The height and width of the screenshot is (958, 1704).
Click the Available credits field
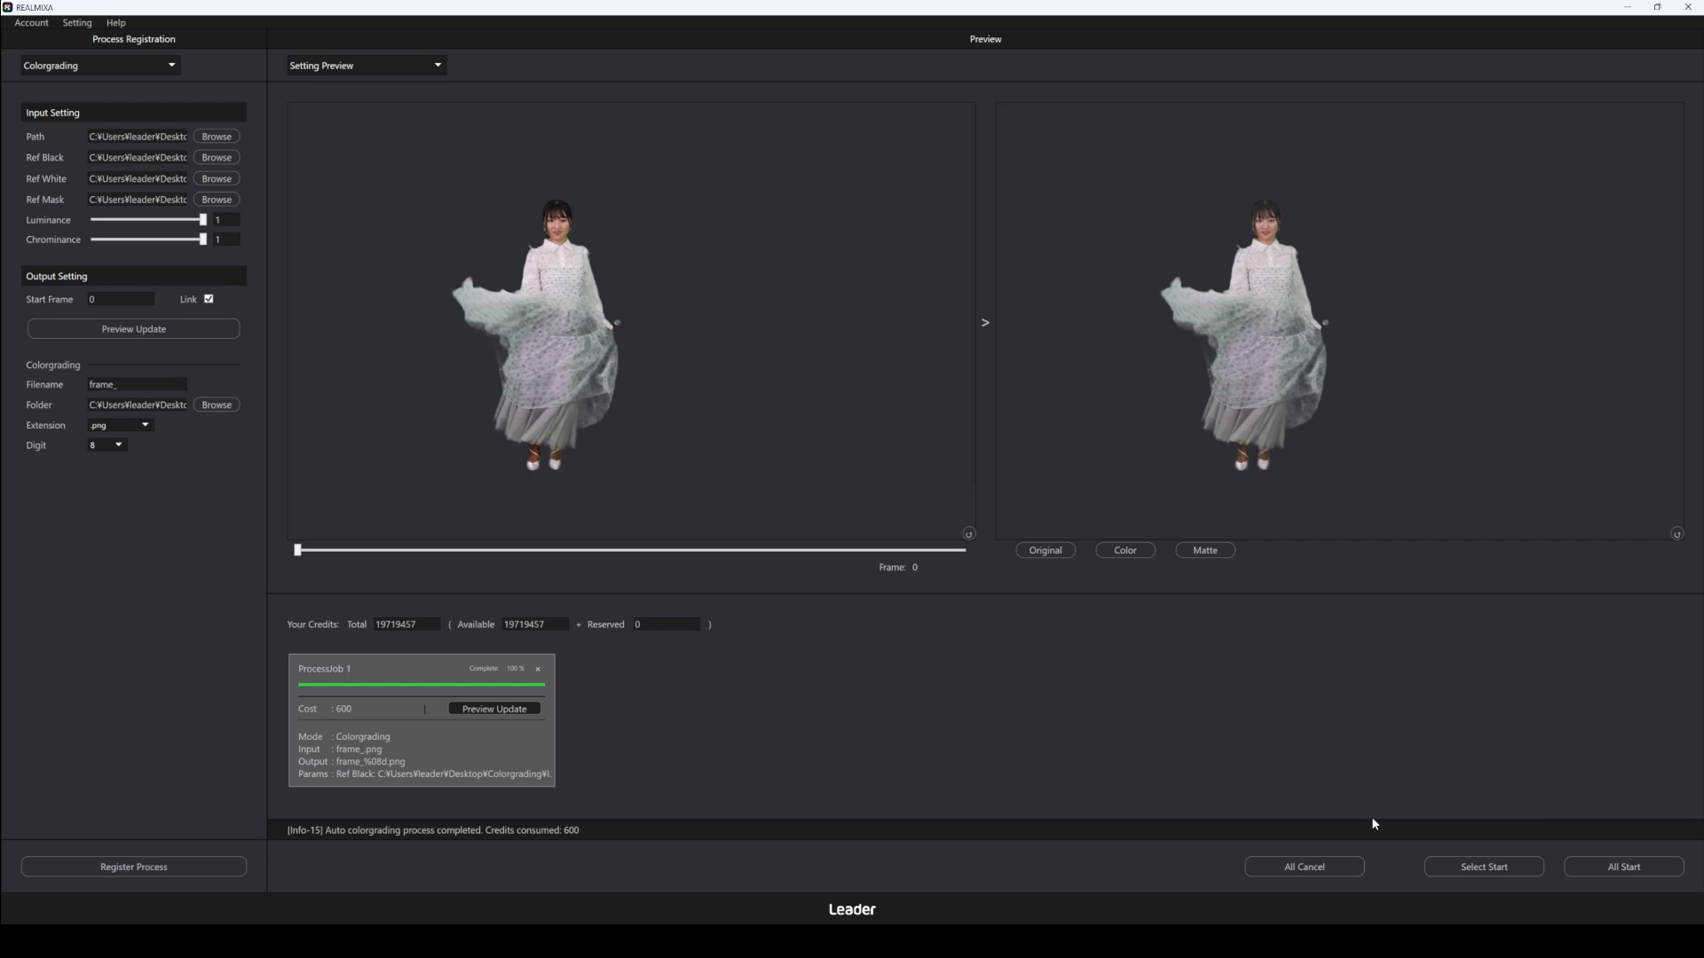click(535, 624)
